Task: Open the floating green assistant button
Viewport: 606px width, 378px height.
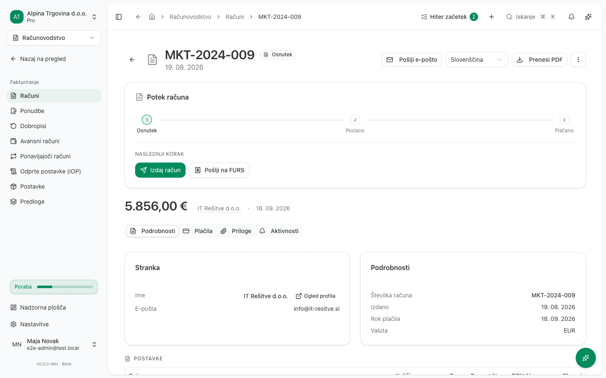Action: point(586,358)
